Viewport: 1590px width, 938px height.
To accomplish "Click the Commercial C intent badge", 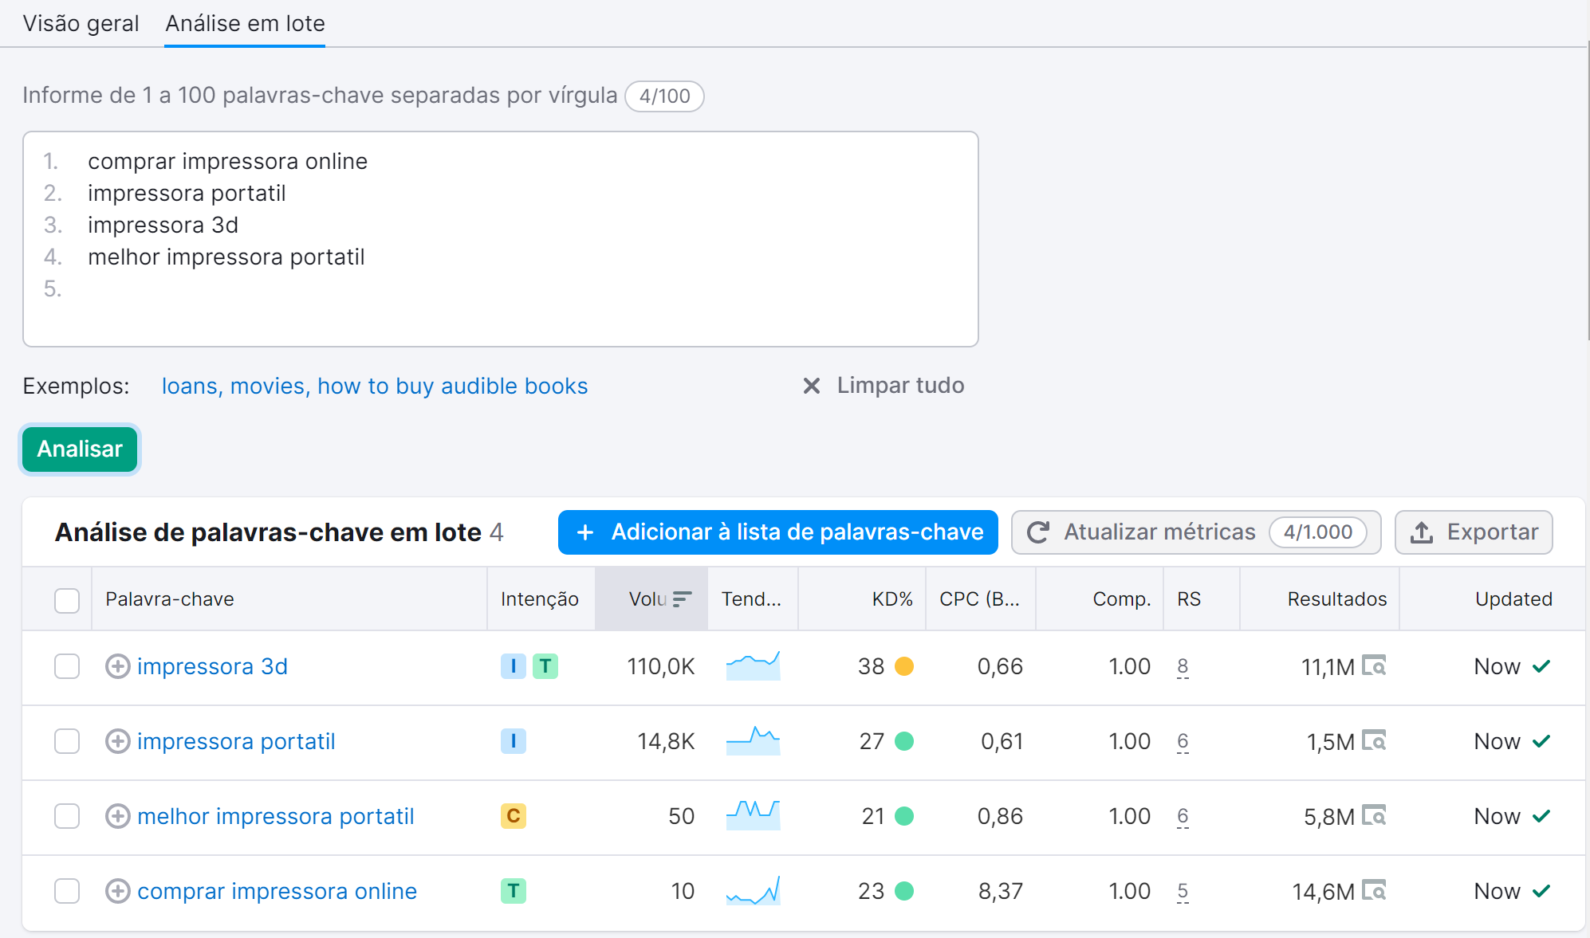I will coord(513,816).
